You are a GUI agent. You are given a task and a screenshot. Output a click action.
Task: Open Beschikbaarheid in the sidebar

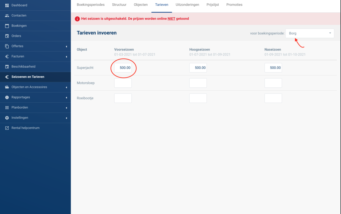click(23, 67)
